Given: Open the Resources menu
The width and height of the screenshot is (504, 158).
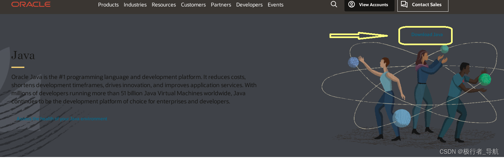Looking at the screenshot, I should click(164, 5).
